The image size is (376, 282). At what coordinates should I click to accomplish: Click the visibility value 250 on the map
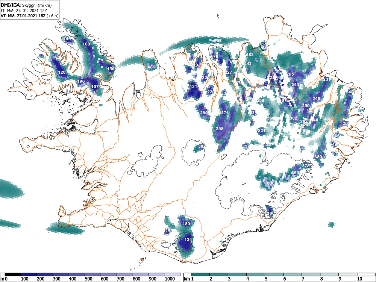(306, 106)
